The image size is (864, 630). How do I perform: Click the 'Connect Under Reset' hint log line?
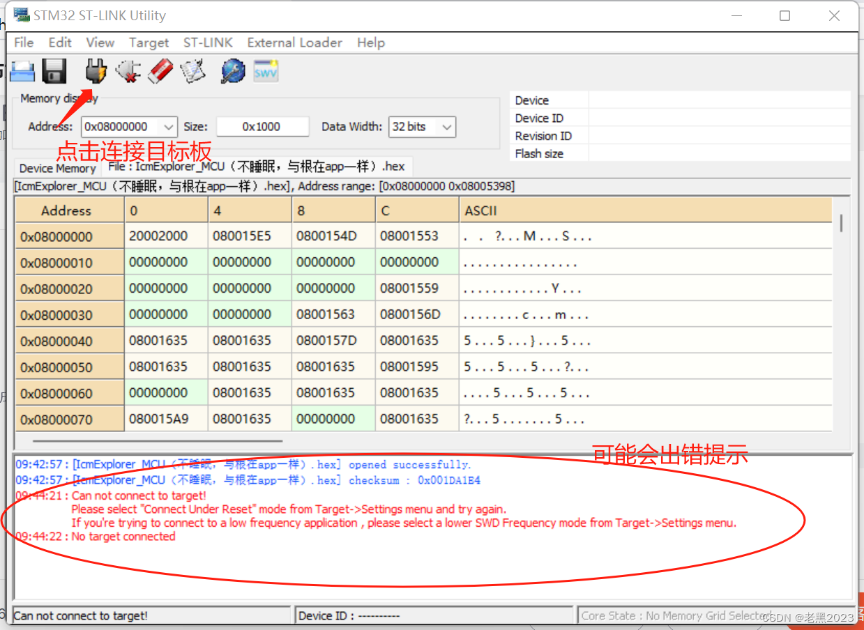pos(289,509)
